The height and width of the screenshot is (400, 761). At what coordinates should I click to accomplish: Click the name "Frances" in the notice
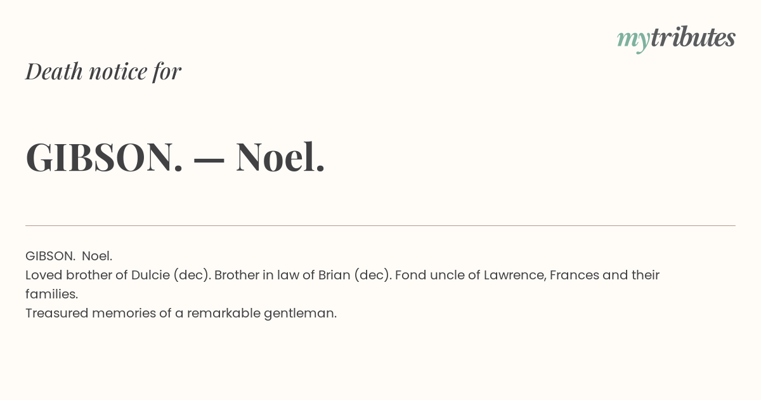pyautogui.click(x=575, y=275)
